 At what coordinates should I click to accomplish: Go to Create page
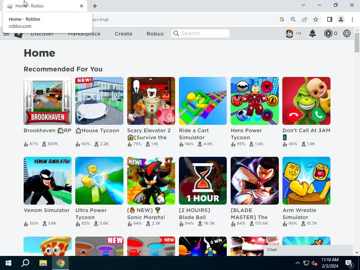click(x=123, y=34)
